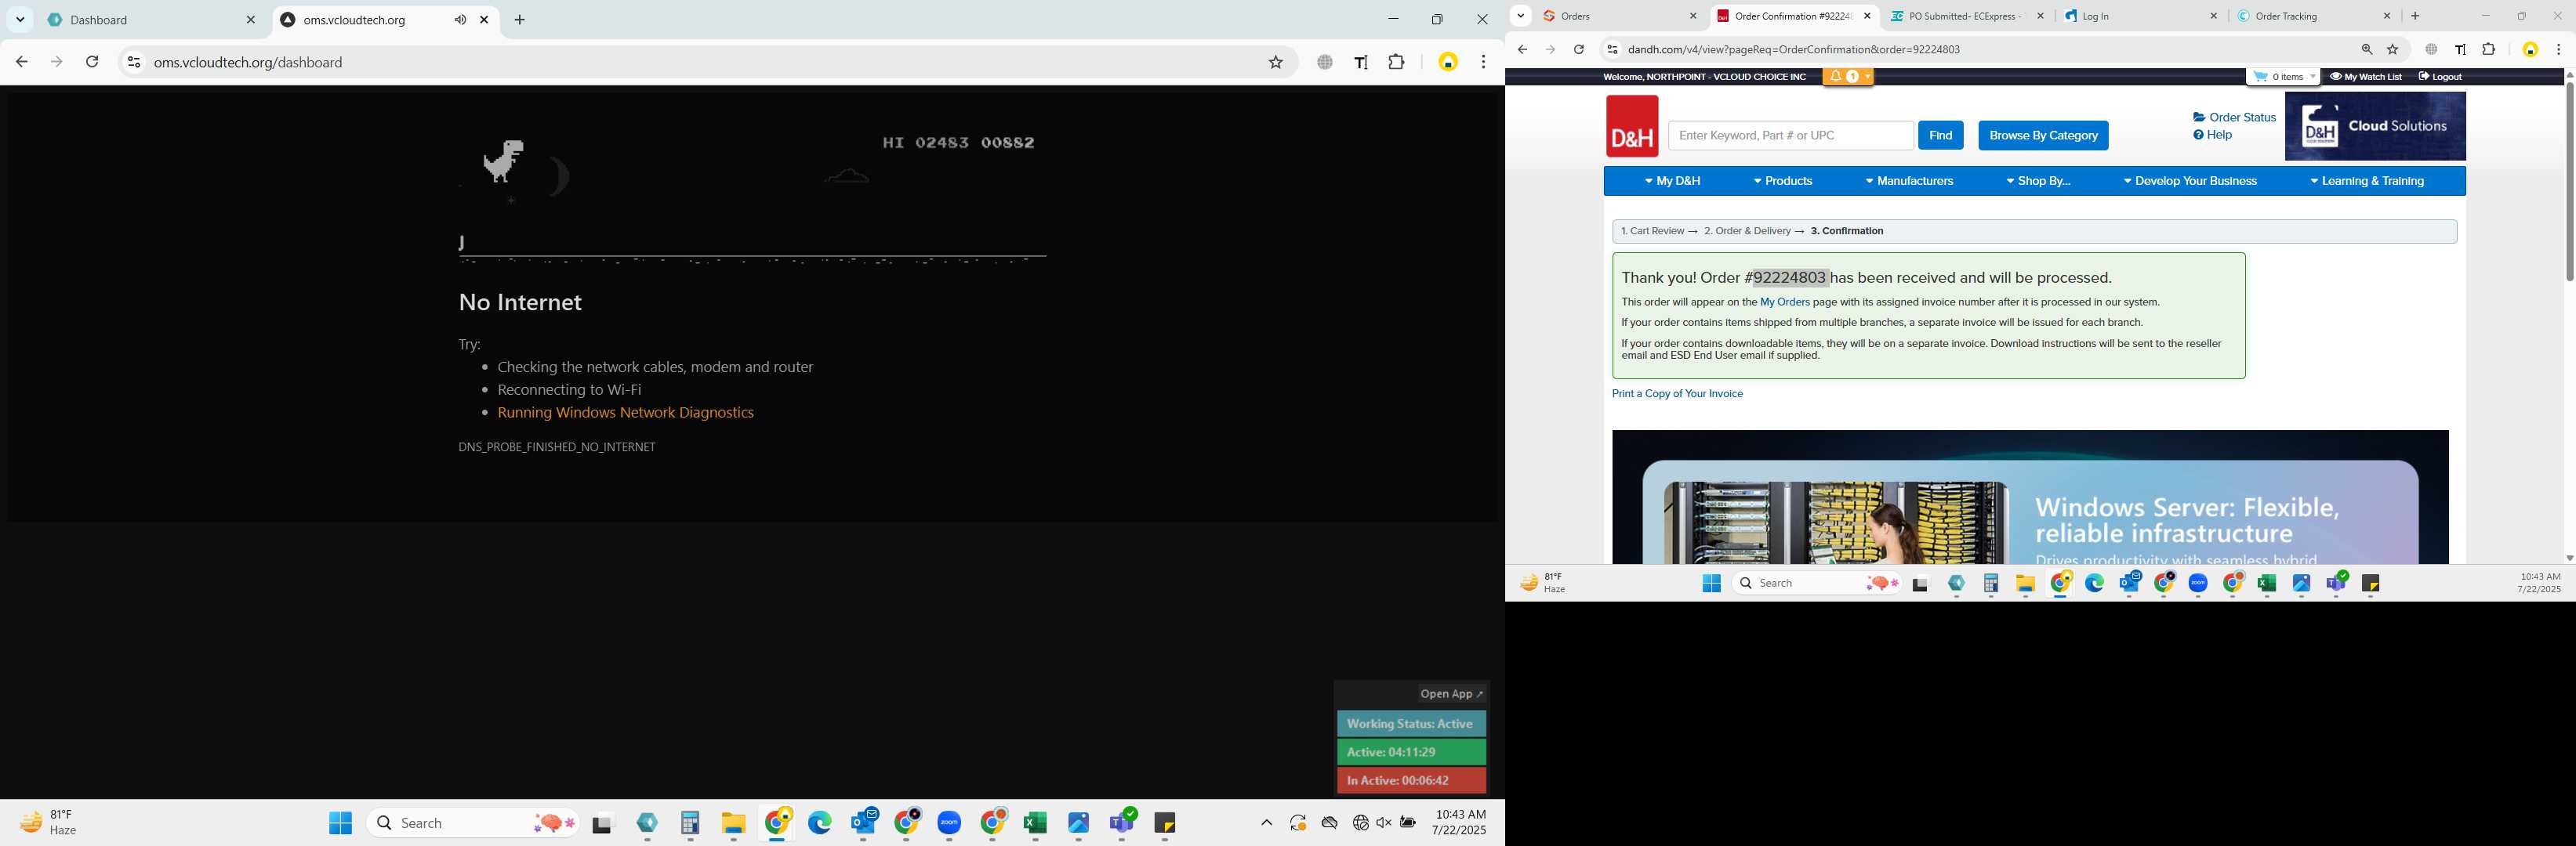2576x846 pixels.
Task: Open Extensions puzzle icon in left Chrome window
Action: [x=1397, y=62]
